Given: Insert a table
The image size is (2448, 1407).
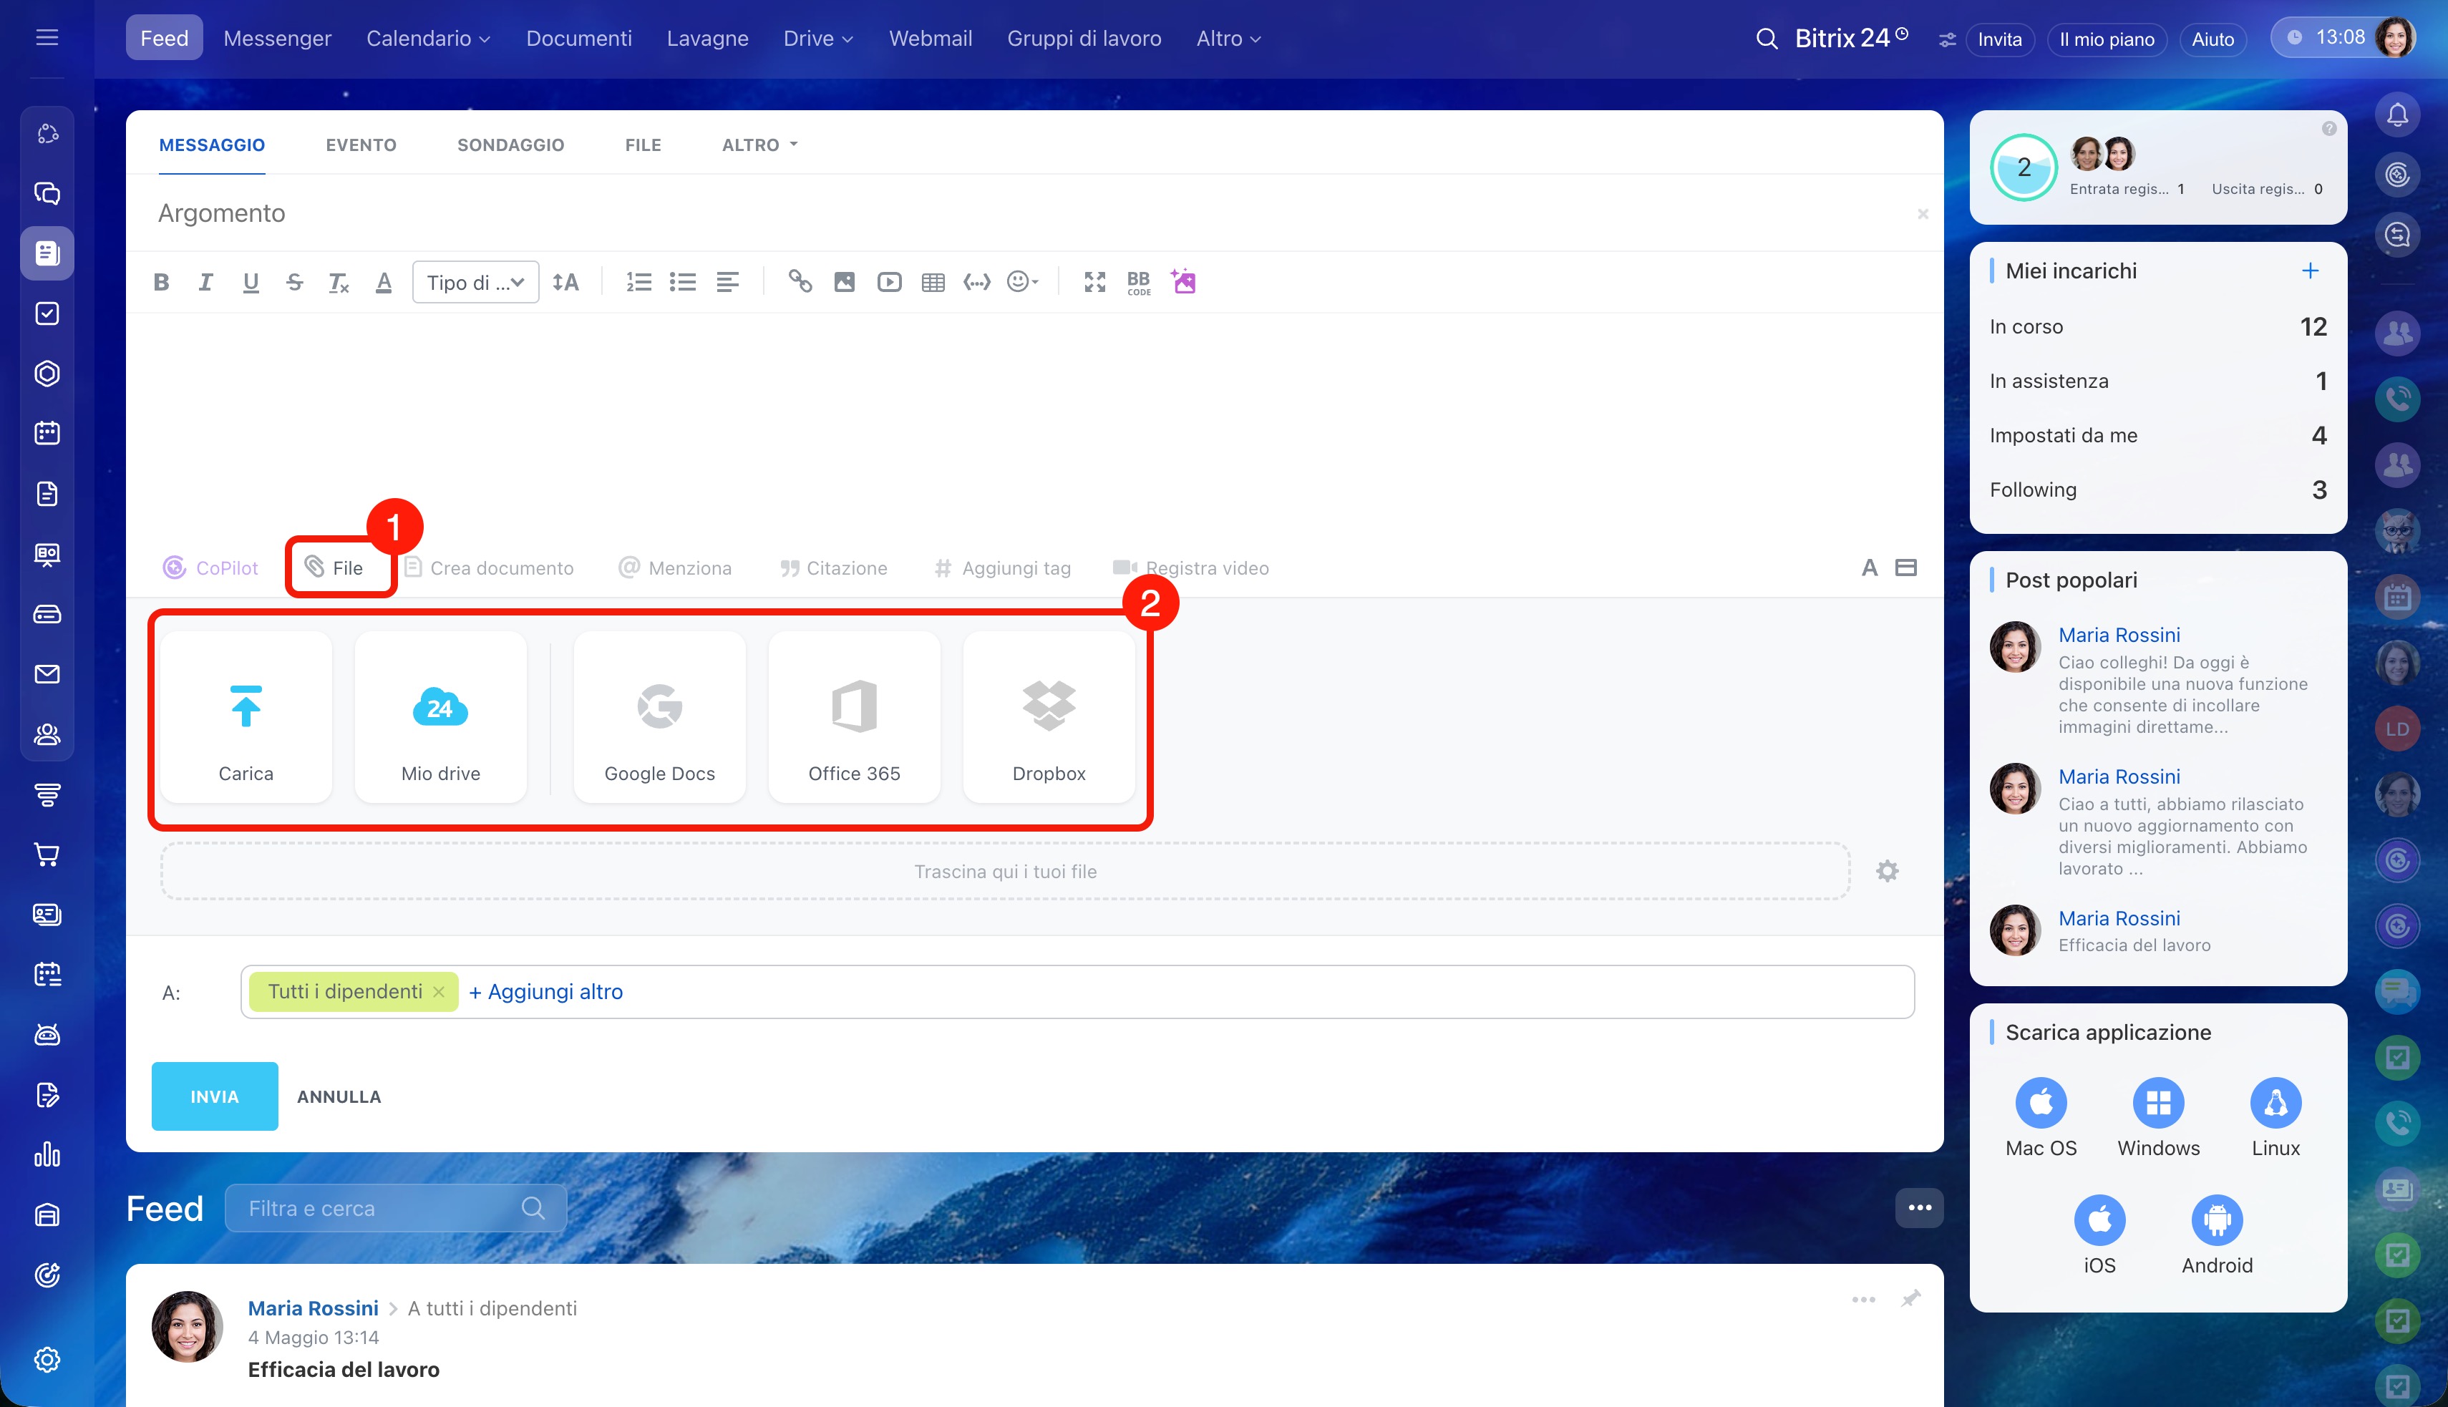Looking at the screenshot, I should [x=933, y=282].
